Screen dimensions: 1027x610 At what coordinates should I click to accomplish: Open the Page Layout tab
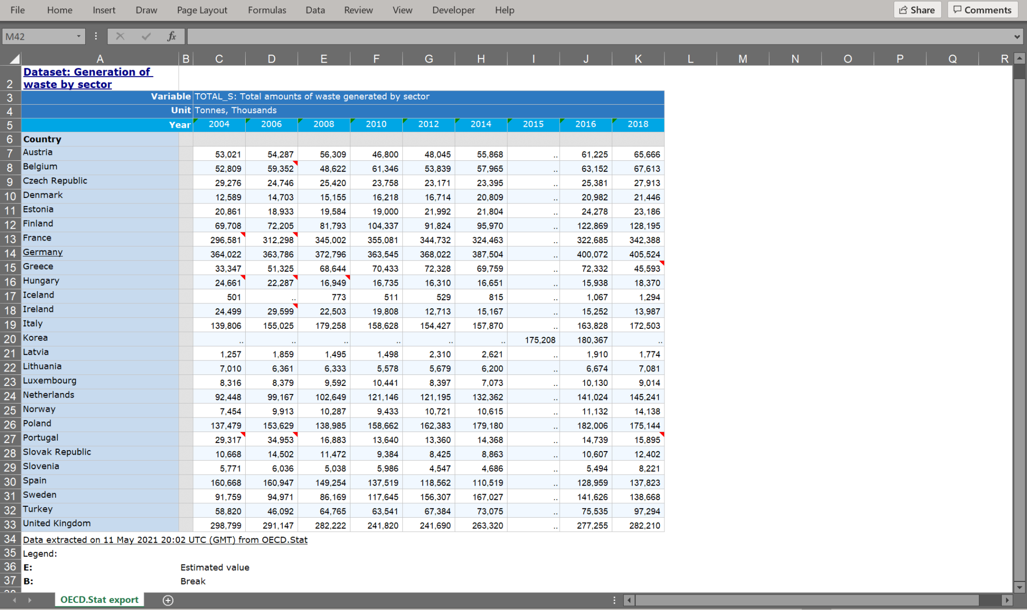[202, 10]
